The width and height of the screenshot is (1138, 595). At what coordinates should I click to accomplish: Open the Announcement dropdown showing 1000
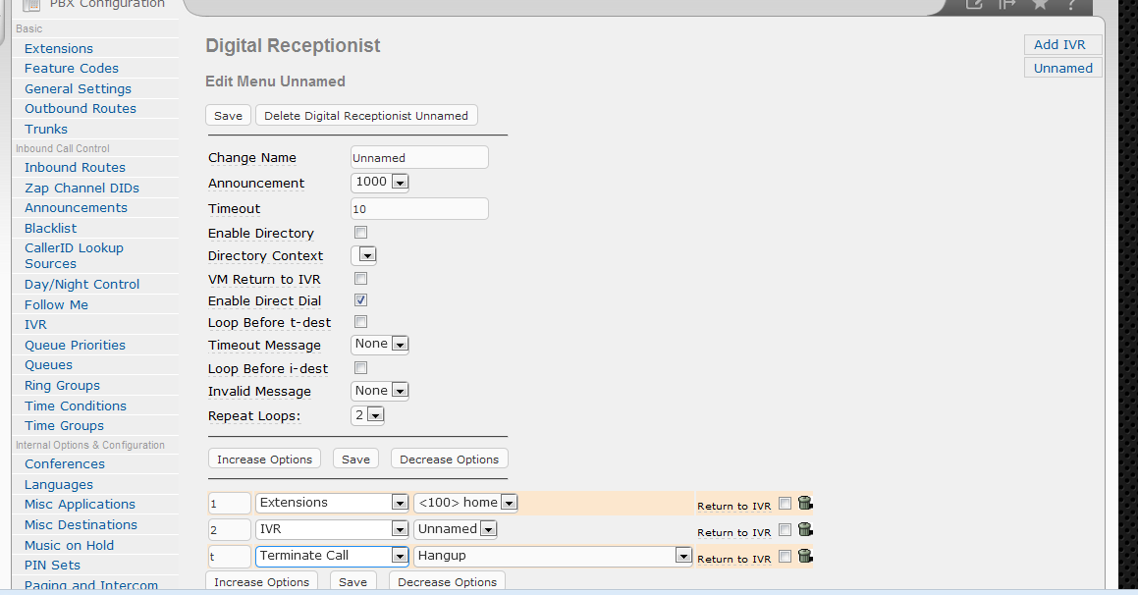[x=380, y=182]
